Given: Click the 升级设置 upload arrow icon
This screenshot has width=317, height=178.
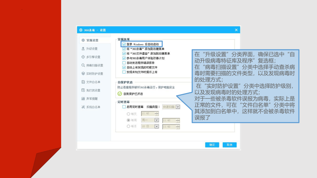Looking at the screenshot, I should [83, 49].
